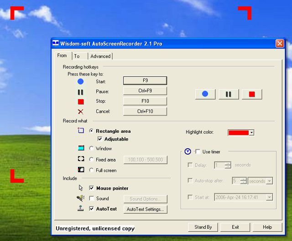Select the Full screen radio button

91,170
